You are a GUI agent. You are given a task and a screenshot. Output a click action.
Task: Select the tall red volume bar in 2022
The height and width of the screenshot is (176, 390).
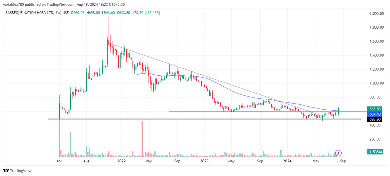(142, 139)
